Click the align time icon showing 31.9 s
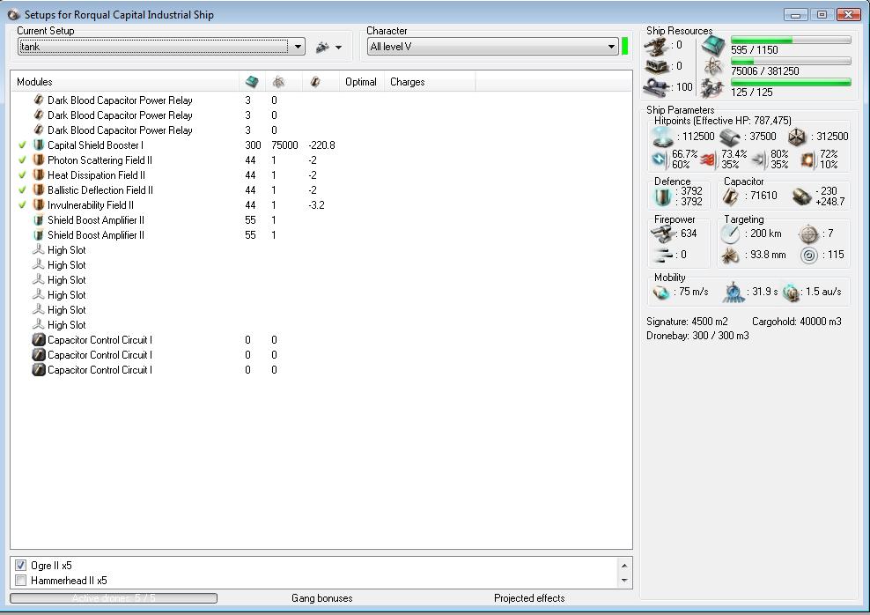 pos(733,292)
